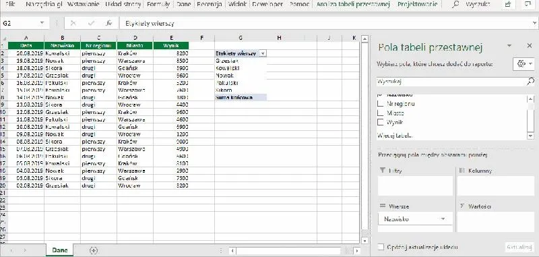
Task: Expand the formula bar chevron
Action: [x=534, y=24]
